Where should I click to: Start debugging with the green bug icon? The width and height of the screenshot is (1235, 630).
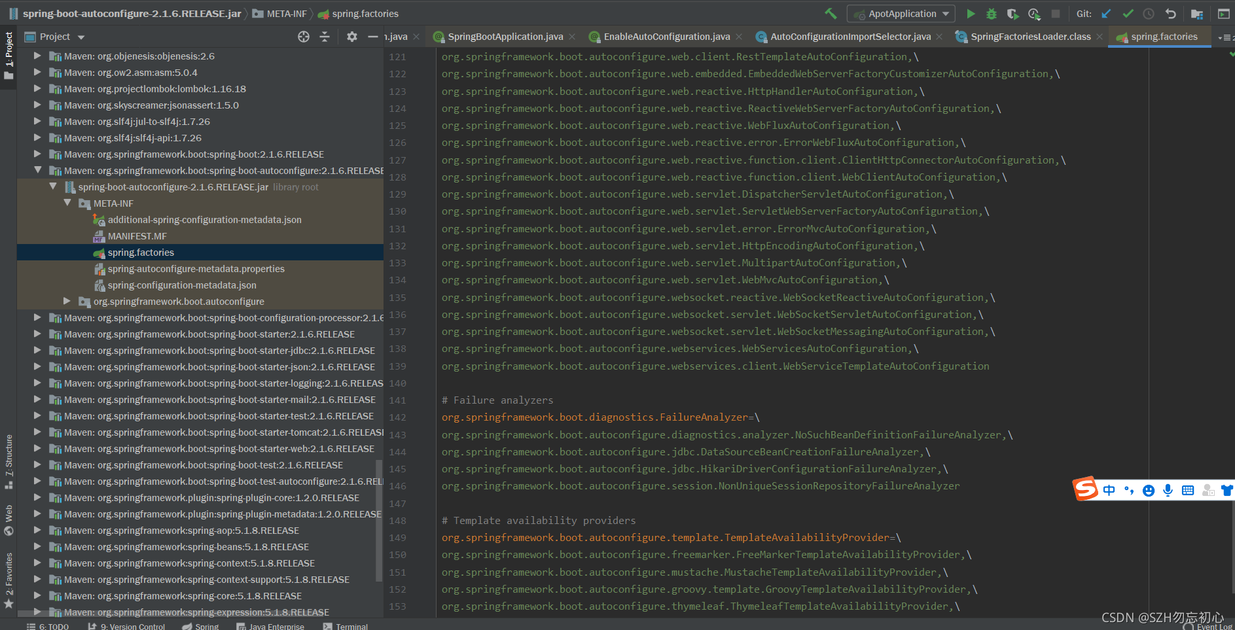click(x=992, y=14)
